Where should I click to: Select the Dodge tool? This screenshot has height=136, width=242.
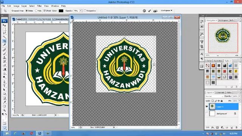click(5, 77)
